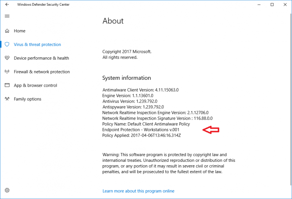Click the app browser window icon
Screen dimensions: 292x199
coord(7,85)
